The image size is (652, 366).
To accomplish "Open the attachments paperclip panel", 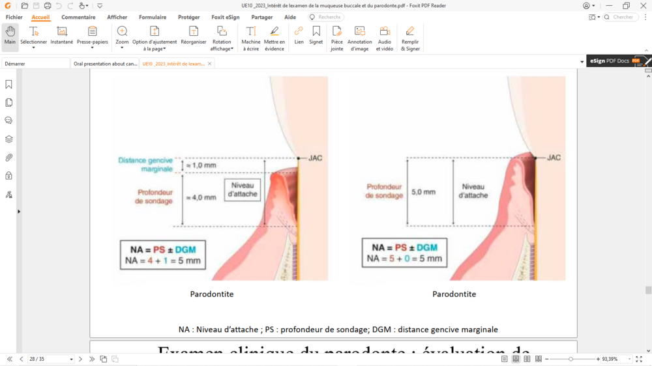I will (x=9, y=158).
